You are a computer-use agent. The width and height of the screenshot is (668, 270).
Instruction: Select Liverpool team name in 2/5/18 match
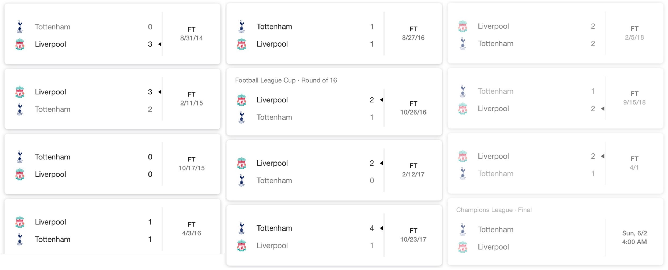493,26
